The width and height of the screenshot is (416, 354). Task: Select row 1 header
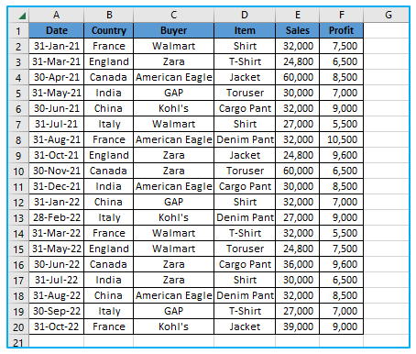coord(18,30)
